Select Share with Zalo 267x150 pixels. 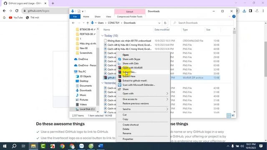131,63
